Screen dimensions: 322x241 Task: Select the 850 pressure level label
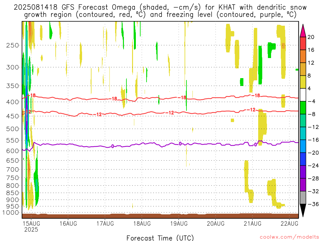13,193
